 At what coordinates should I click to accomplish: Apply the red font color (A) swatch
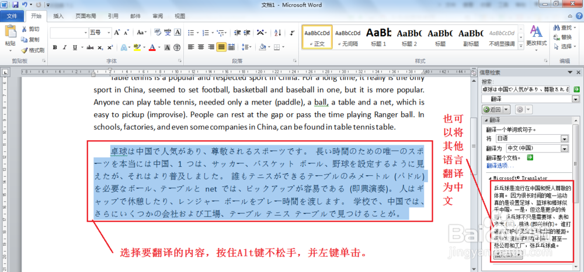[152, 48]
